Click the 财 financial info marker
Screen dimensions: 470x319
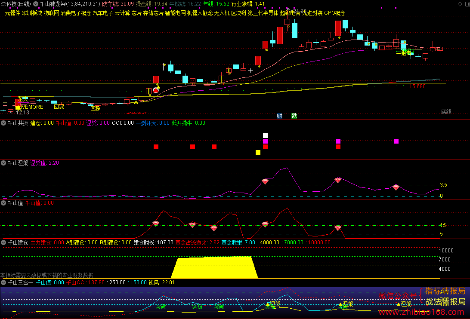279,116
